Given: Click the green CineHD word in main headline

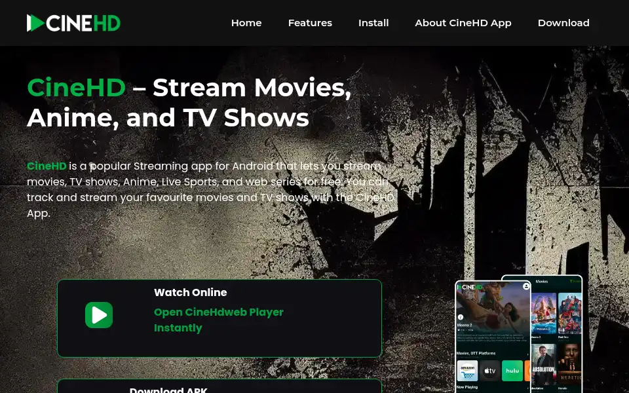Looking at the screenshot, I should click(x=76, y=87).
